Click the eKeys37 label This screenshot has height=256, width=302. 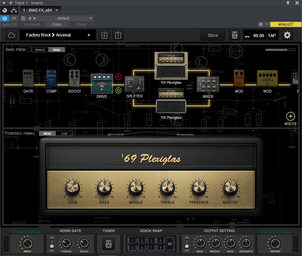tap(286, 24)
